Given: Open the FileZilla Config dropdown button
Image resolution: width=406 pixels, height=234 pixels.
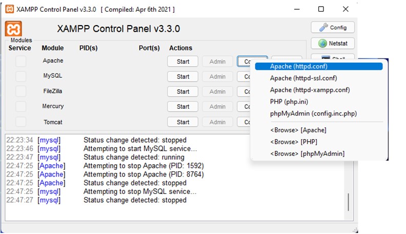Looking at the screenshot, I should pos(243,91).
